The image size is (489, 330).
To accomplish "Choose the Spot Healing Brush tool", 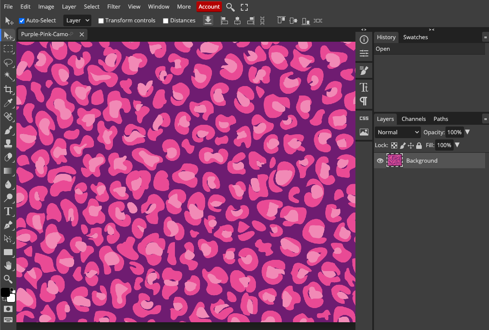I will tap(8, 117).
